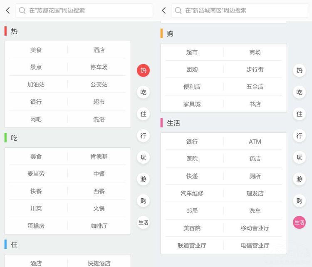
Task: Tap 汽车维修 in the life services list
Action: pos(192,193)
